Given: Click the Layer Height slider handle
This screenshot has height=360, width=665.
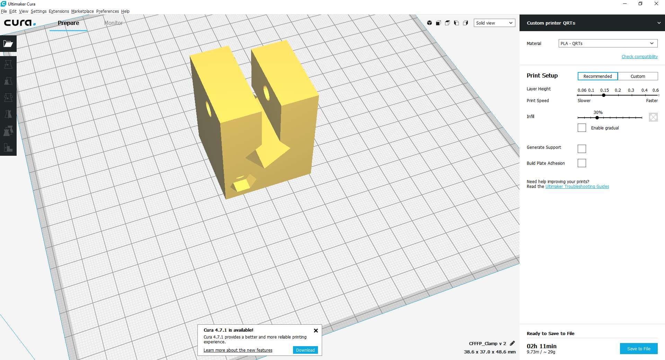Looking at the screenshot, I should coord(604,95).
